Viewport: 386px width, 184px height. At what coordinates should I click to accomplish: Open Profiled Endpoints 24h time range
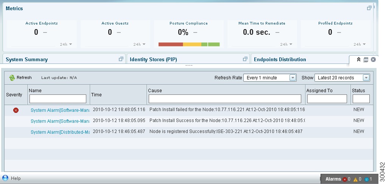360,45
